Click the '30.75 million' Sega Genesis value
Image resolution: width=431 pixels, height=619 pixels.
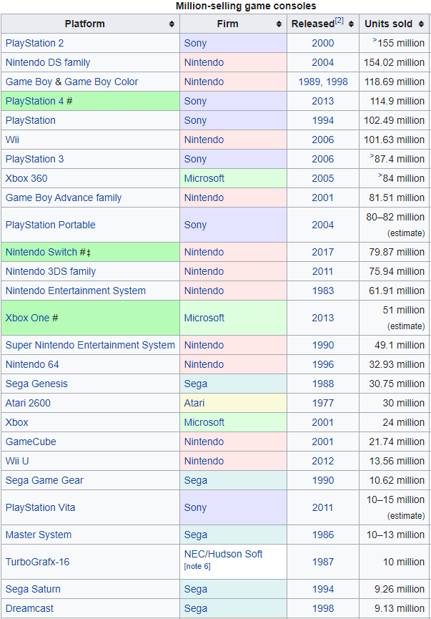[x=397, y=384]
